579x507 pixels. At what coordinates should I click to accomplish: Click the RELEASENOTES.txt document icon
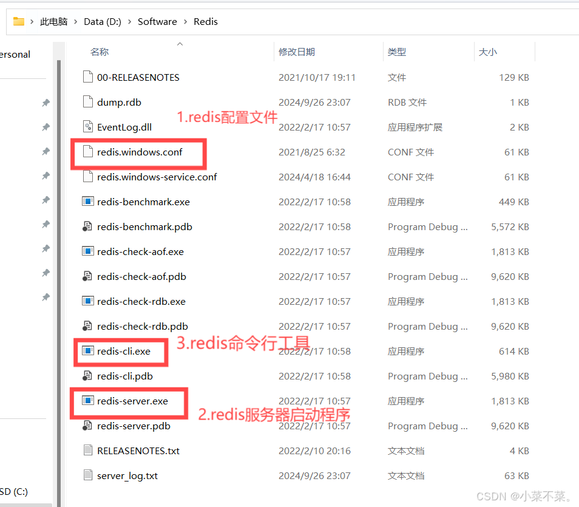coord(88,451)
